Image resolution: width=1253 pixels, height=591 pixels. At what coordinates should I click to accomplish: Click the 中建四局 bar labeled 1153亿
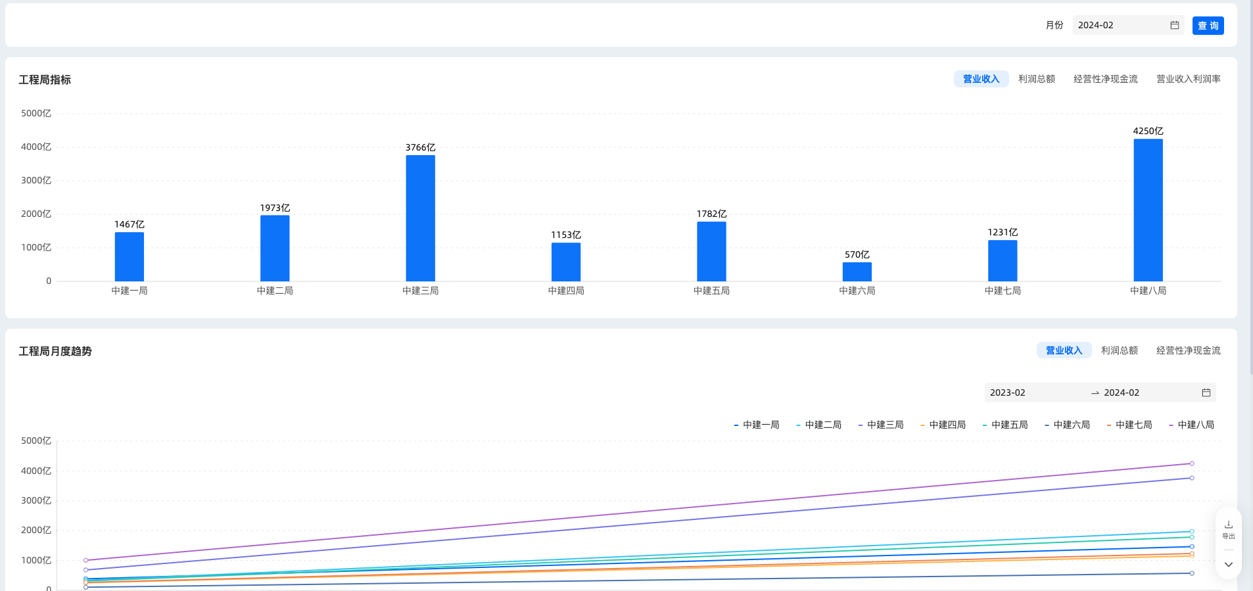[x=566, y=262]
